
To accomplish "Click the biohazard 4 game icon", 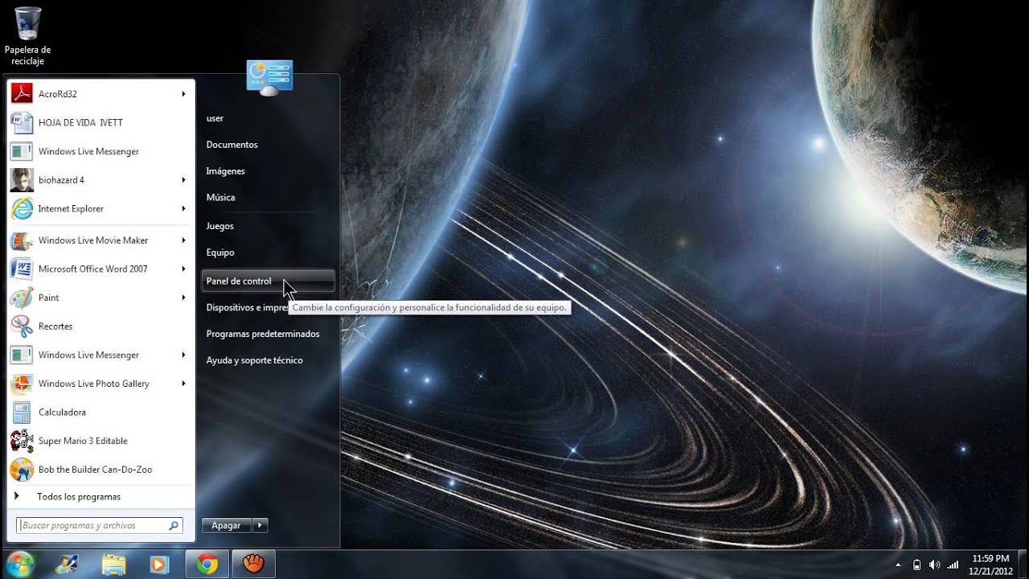I will click(22, 180).
